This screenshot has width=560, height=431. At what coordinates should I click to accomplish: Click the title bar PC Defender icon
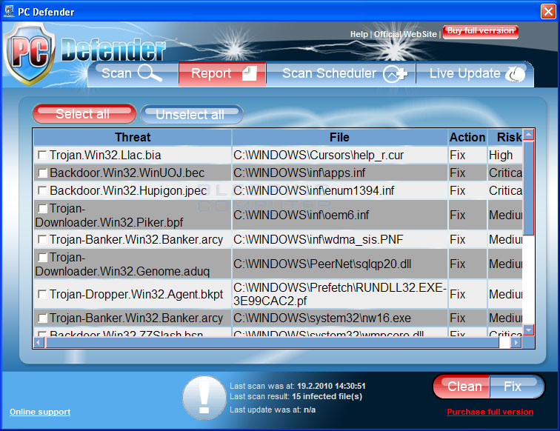coord(10,10)
